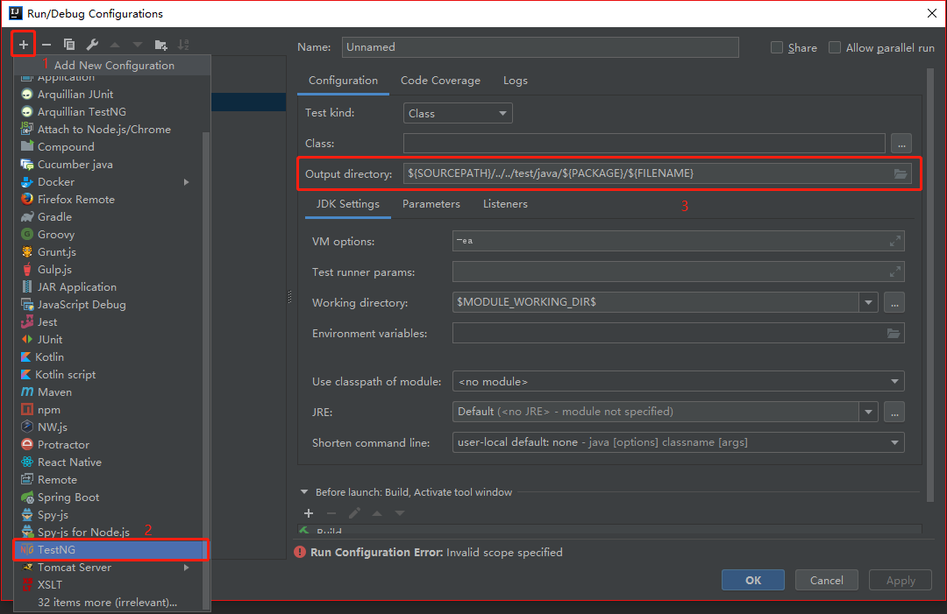This screenshot has width=947, height=614.
Task: Open the JRE dropdown arrow
Action: [x=868, y=412]
